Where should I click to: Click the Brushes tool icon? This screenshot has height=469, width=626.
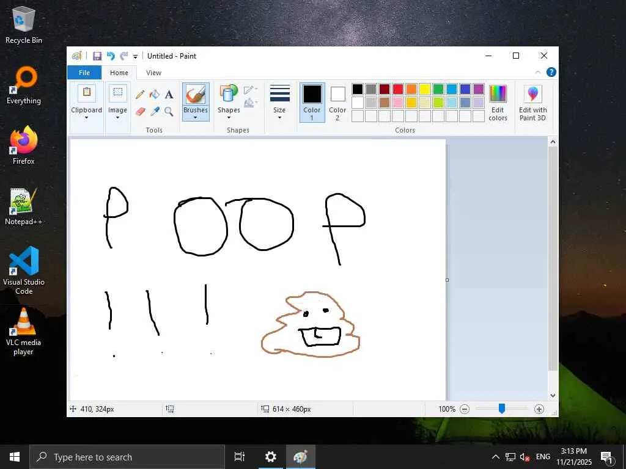(x=196, y=95)
